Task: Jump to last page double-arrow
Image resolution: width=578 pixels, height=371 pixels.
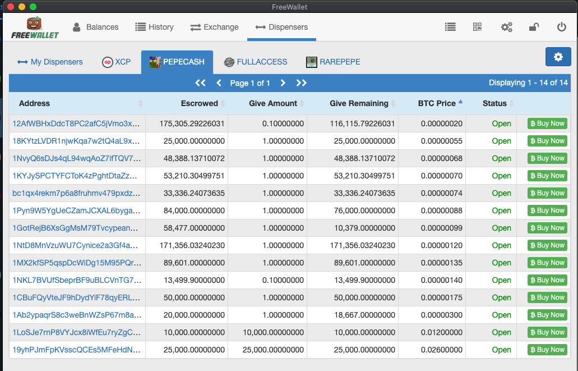Action: (x=302, y=83)
